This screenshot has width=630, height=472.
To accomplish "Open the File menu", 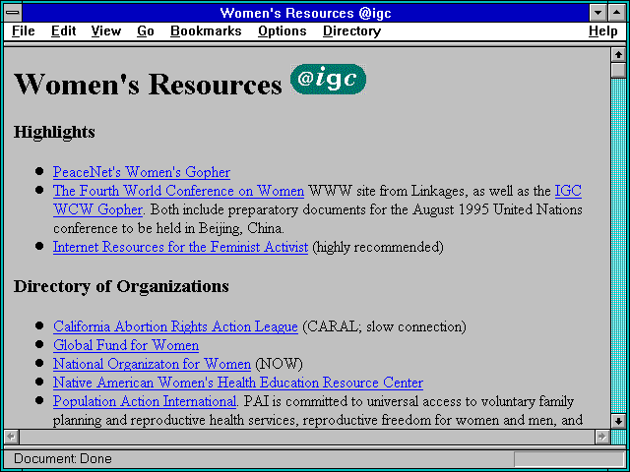I will coord(24,31).
